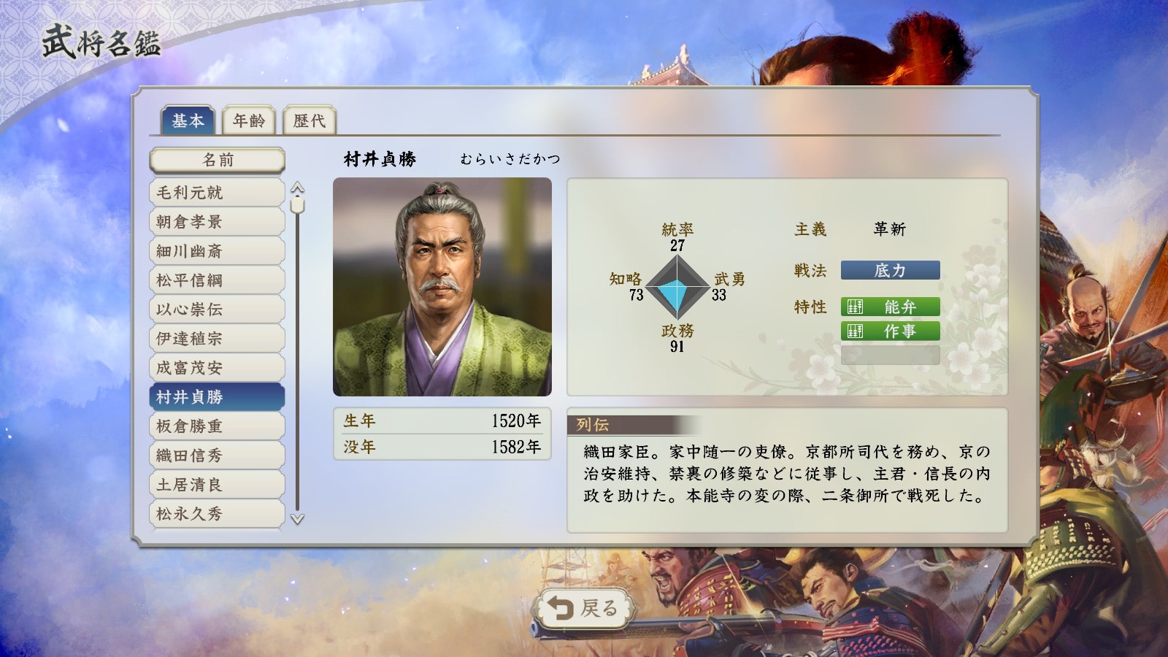Go back with the 戻る button
This screenshot has height=657, width=1168.
pos(585,608)
